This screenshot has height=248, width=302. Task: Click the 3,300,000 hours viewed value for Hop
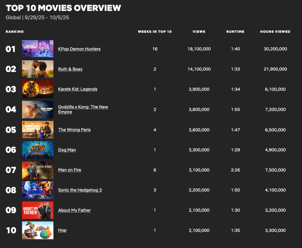click(x=275, y=230)
